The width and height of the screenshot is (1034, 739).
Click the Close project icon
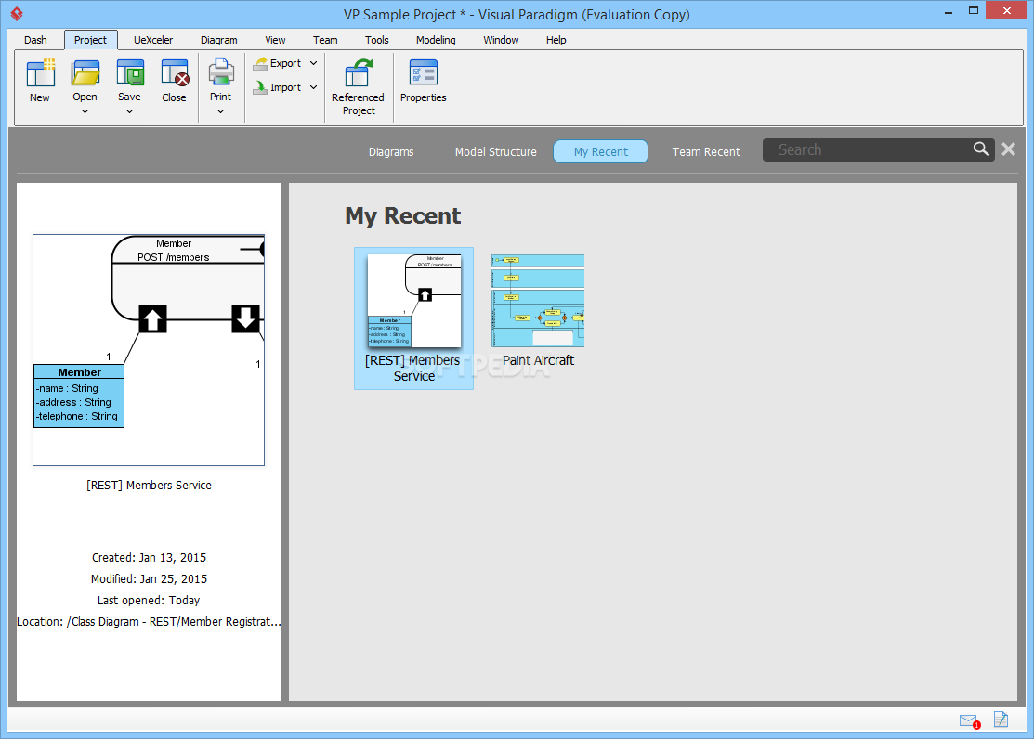tap(175, 72)
